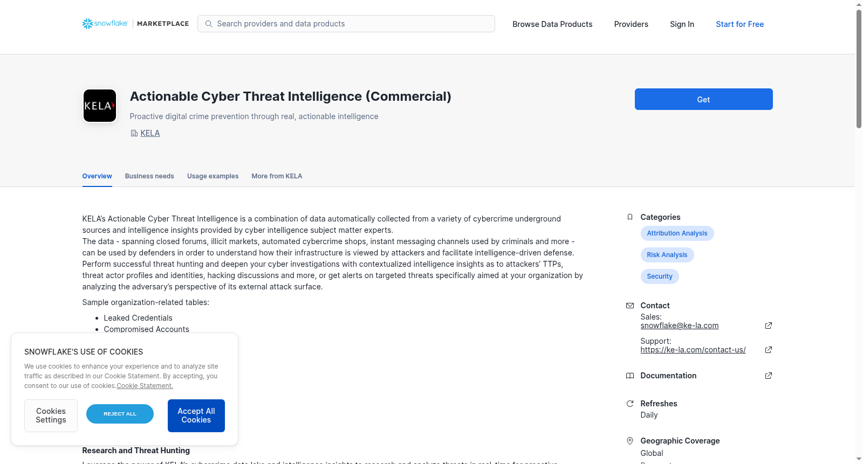Image resolution: width=863 pixels, height=464 pixels.
Task: Select the Overview tab
Action: pos(97,176)
